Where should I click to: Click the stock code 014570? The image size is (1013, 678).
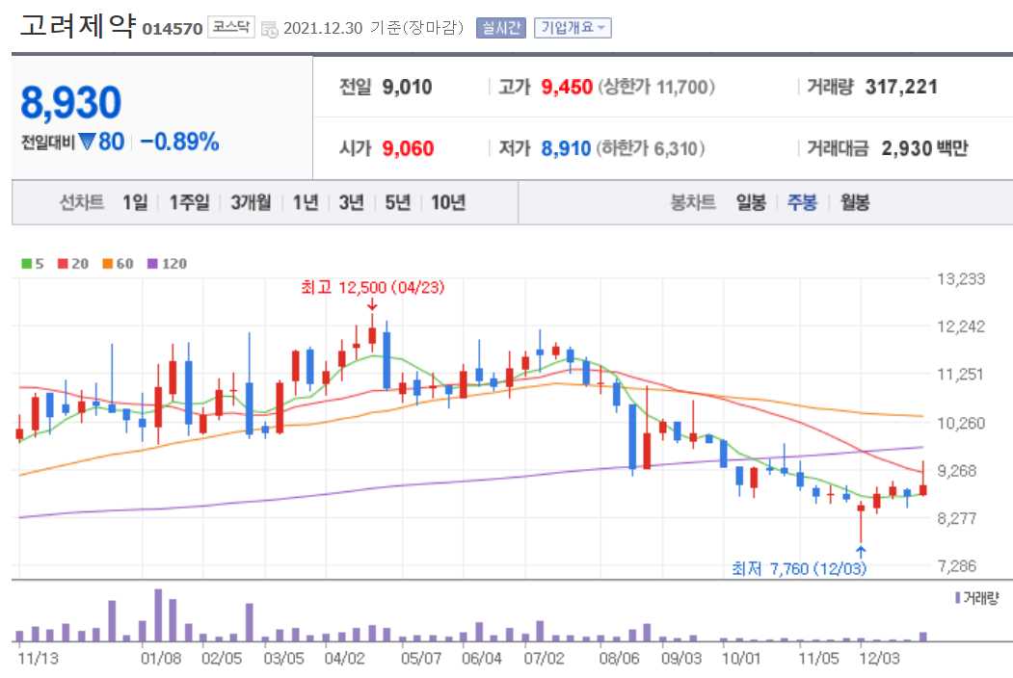point(172,29)
